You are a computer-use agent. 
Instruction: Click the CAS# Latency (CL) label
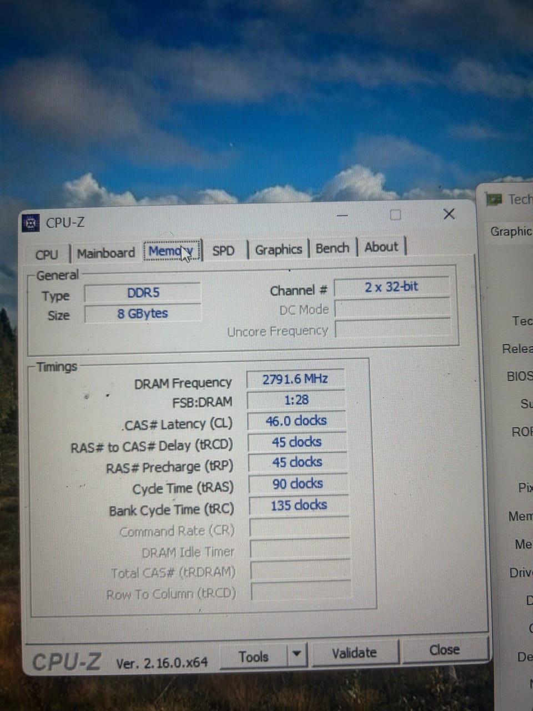tap(178, 425)
